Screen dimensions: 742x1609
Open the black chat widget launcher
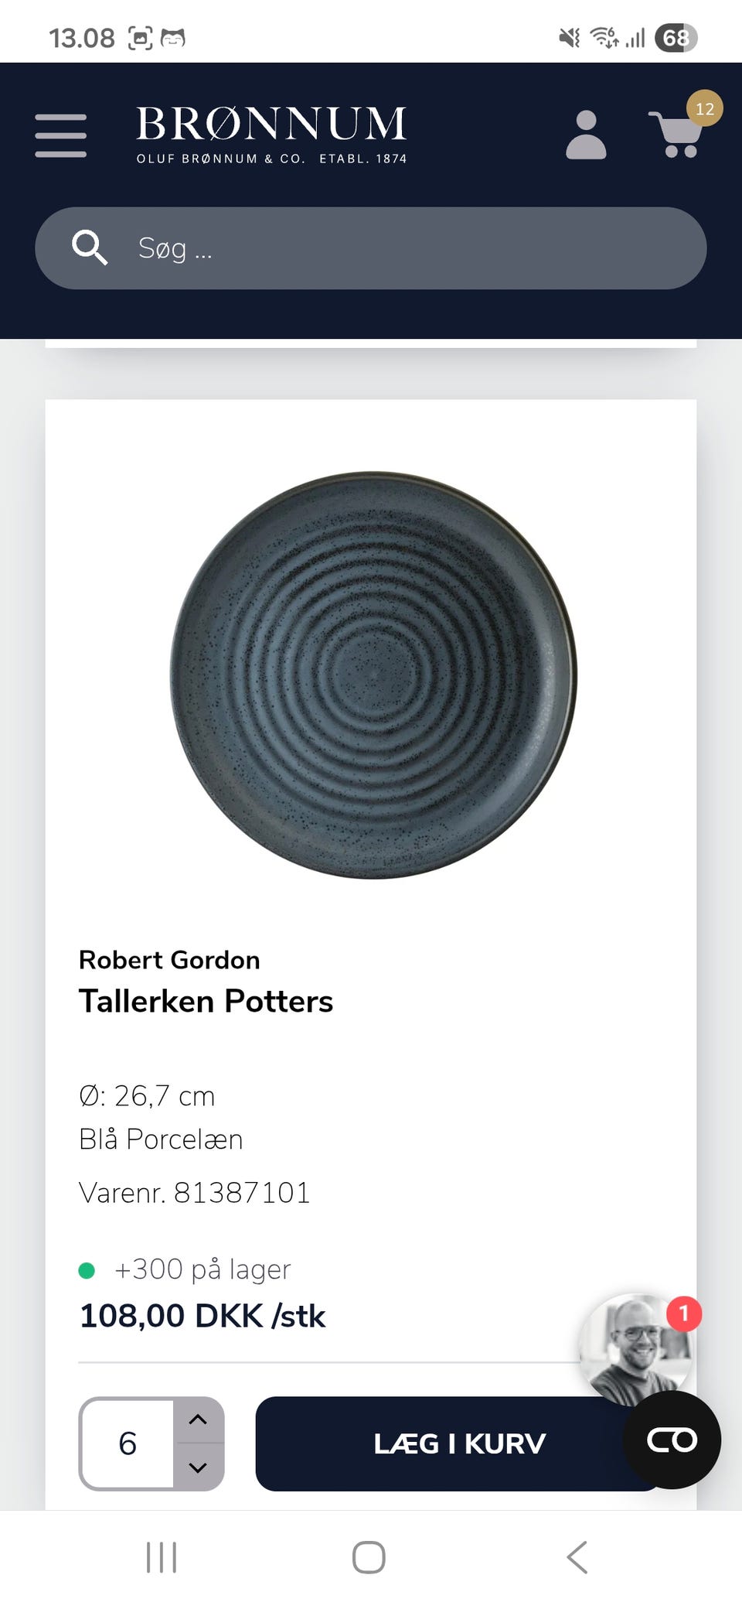[x=672, y=1440]
